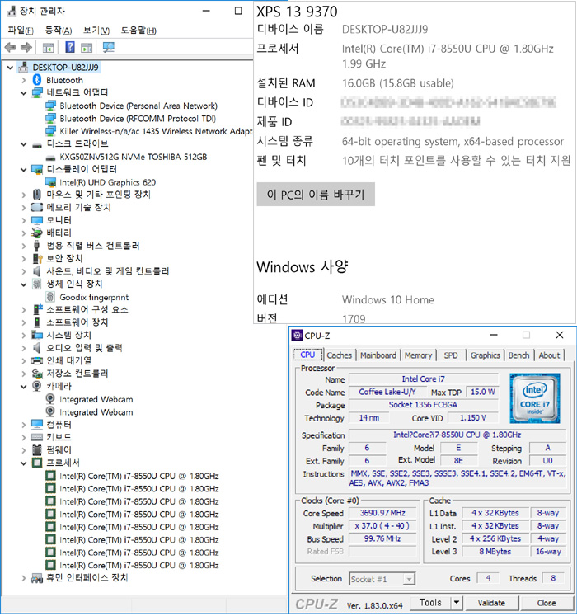
Task: Open the 동작(A) menu
Action: point(59,31)
